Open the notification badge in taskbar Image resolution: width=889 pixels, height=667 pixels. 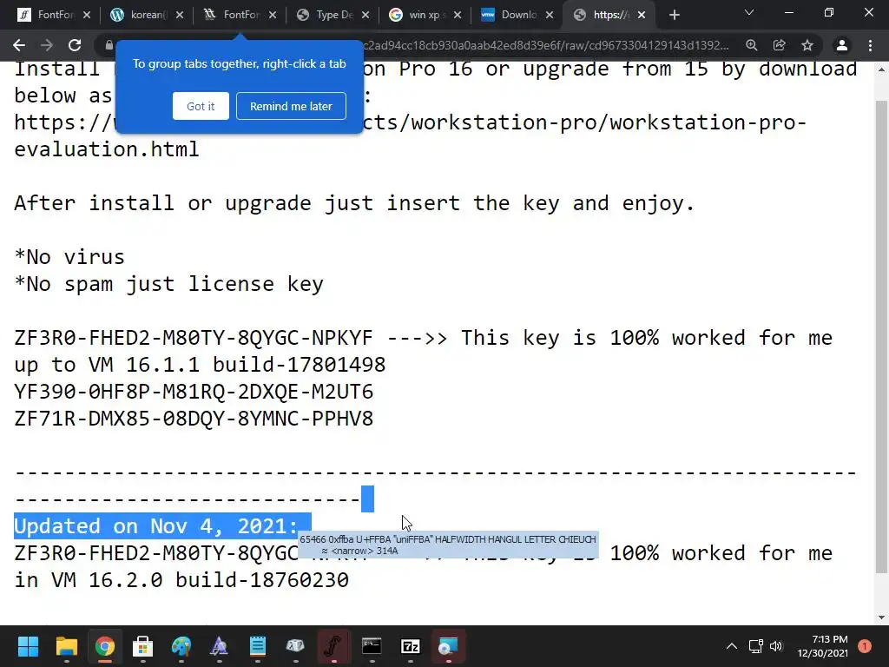(x=864, y=646)
